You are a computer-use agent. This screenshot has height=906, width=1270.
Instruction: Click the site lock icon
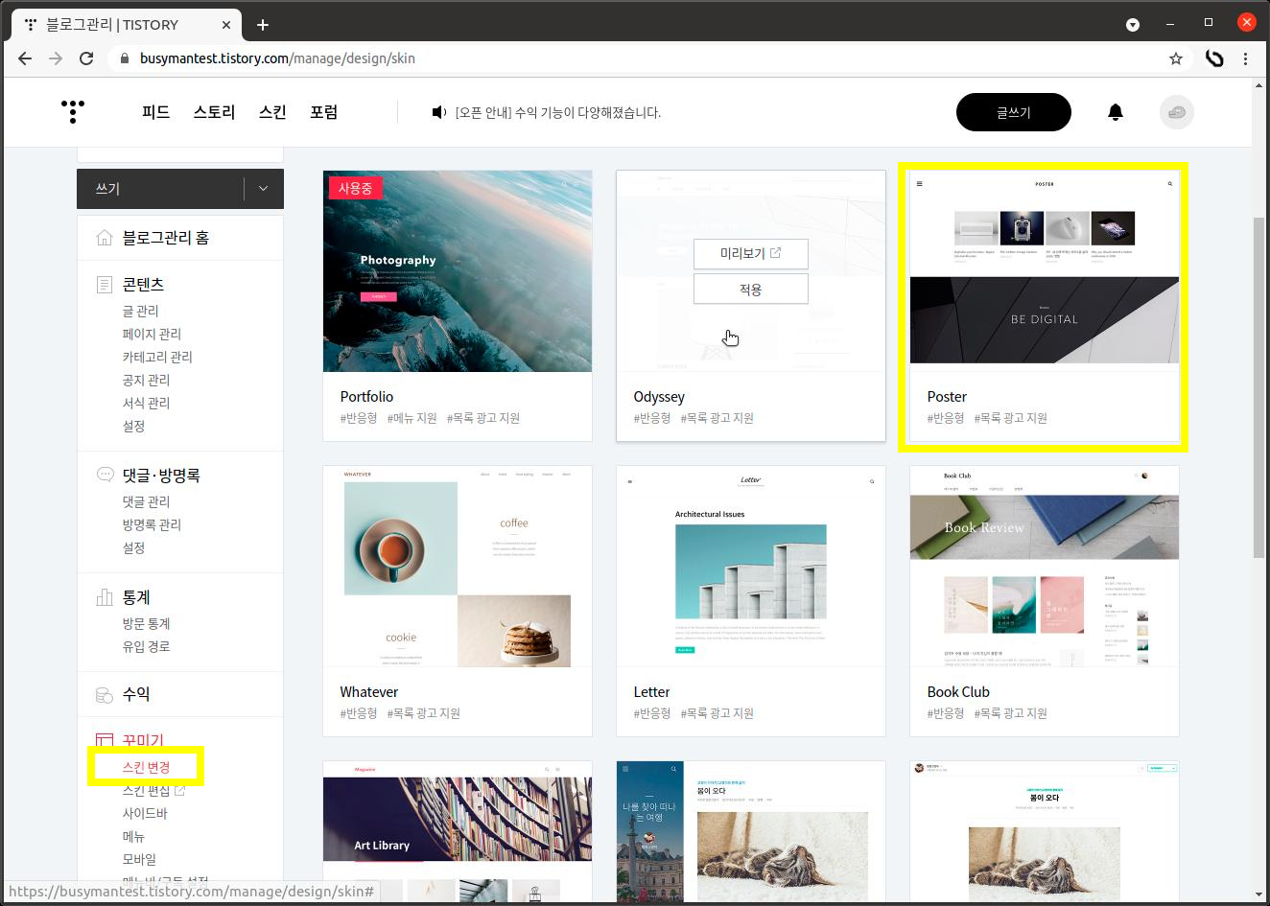pyautogui.click(x=124, y=58)
